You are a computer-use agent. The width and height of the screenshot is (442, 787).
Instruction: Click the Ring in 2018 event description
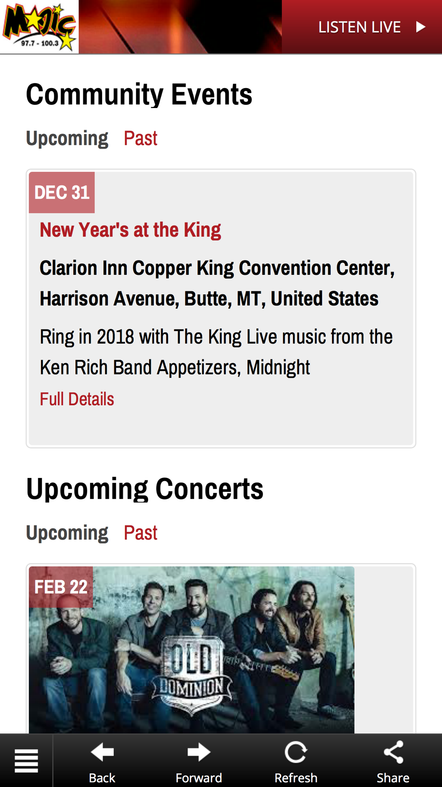coord(216,352)
